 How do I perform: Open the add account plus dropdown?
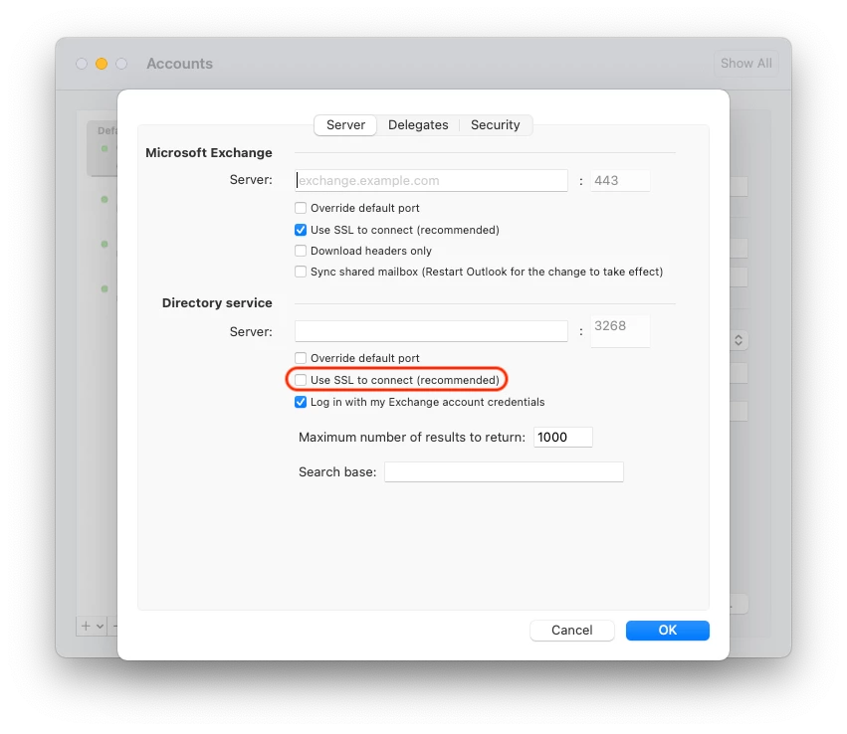(92, 626)
